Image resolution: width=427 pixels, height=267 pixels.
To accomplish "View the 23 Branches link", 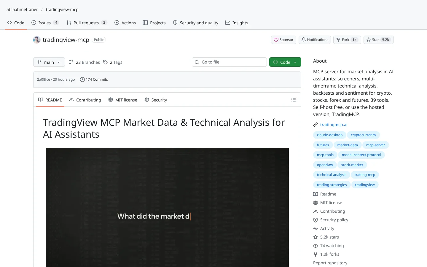I will pyautogui.click(x=85, y=62).
